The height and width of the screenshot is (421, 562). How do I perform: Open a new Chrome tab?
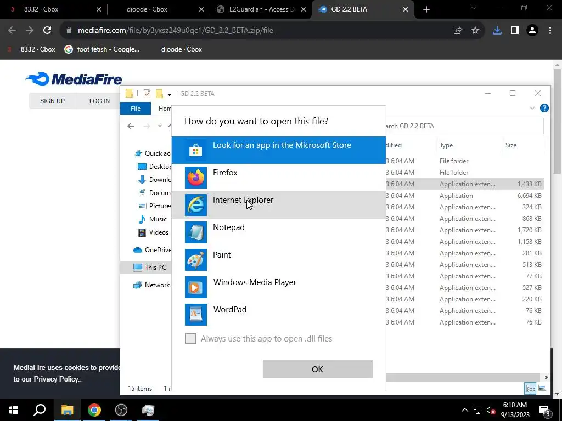point(426,9)
